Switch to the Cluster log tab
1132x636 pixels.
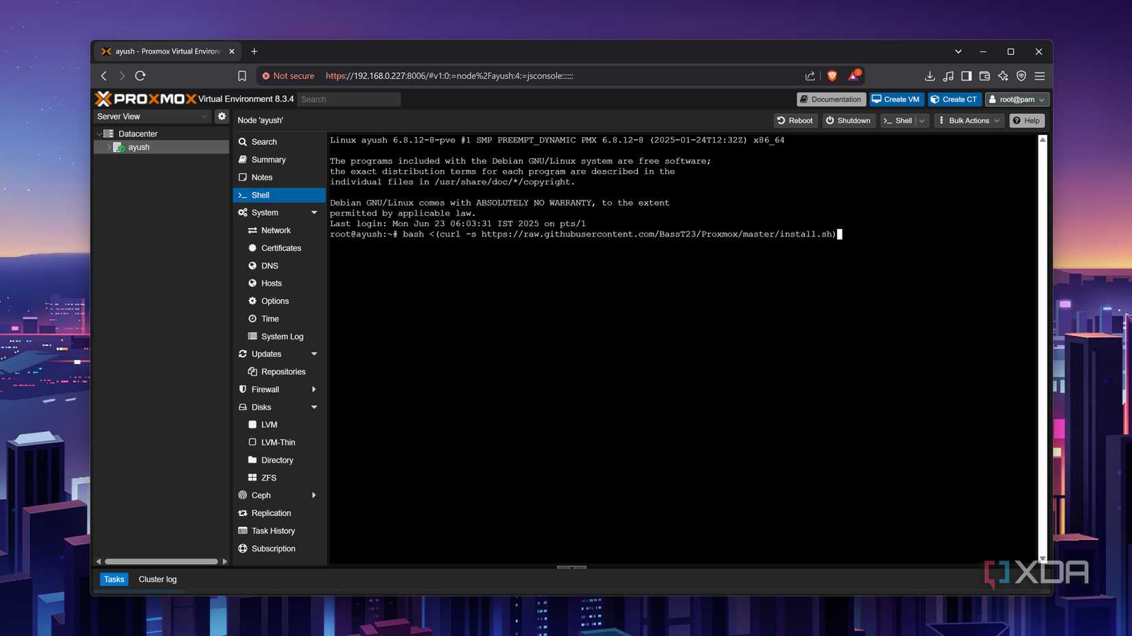pos(157,579)
